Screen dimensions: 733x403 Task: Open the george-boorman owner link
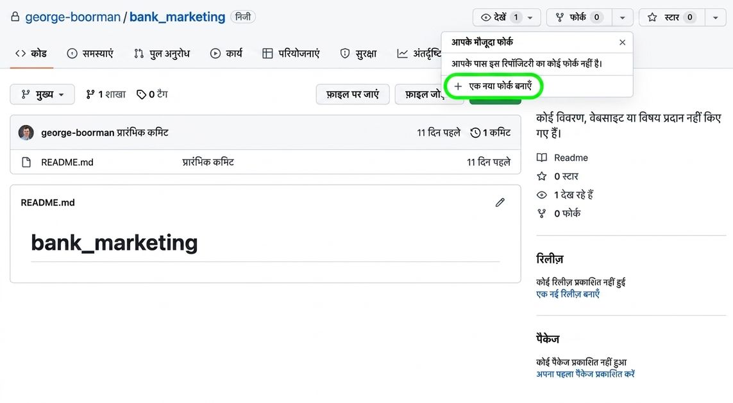72,17
